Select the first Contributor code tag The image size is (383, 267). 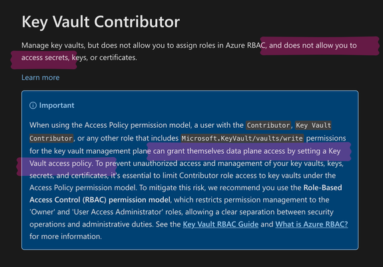coord(268,125)
